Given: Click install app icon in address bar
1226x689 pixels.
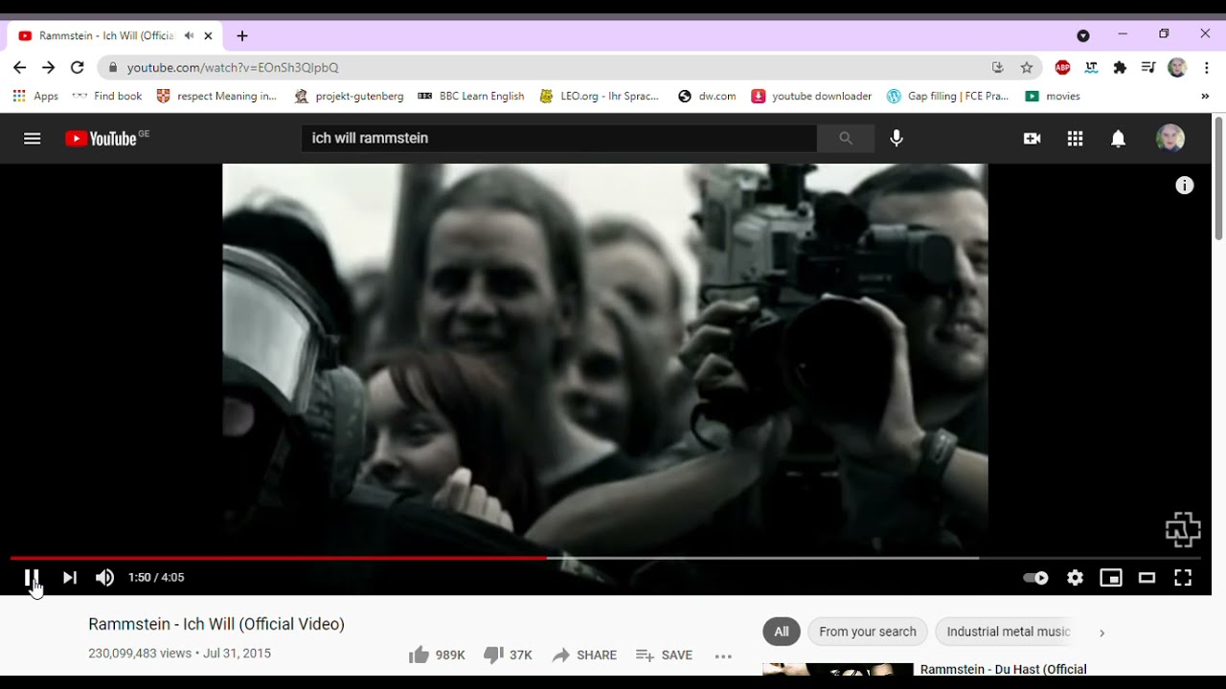Looking at the screenshot, I should (x=998, y=67).
